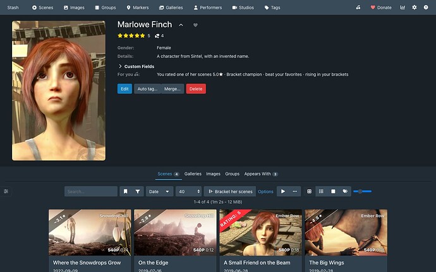Collapse performer details with chevron up
Image resolution: width=436 pixels, height=272 pixels.
(x=181, y=25)
